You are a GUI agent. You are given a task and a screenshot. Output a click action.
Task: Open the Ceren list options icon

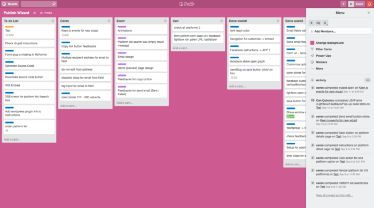point(109,21)
